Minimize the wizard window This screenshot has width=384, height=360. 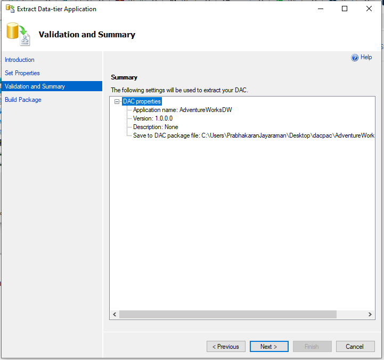coord(321,9)
